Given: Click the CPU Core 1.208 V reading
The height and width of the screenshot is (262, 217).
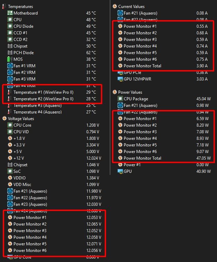Looking at the screenshot, I should tap(93, 125).
